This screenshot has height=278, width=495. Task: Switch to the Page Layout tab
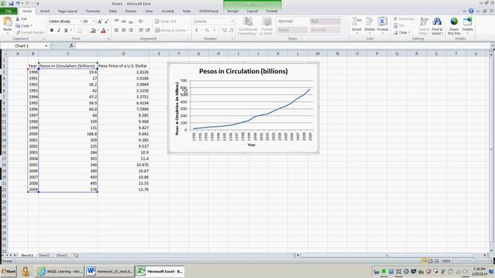[x=67, y=11]
